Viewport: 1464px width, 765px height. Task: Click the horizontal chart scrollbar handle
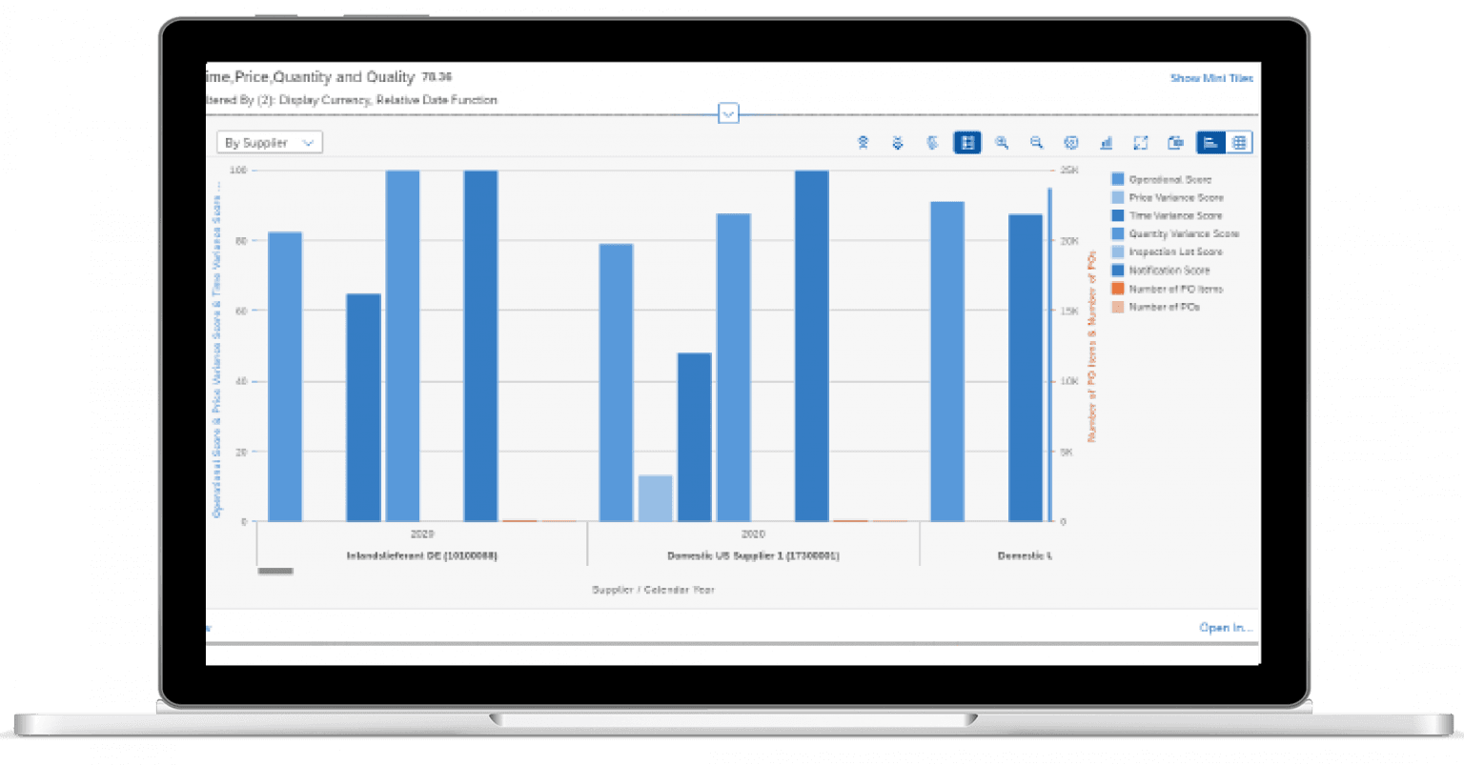[x=275, y=572]
